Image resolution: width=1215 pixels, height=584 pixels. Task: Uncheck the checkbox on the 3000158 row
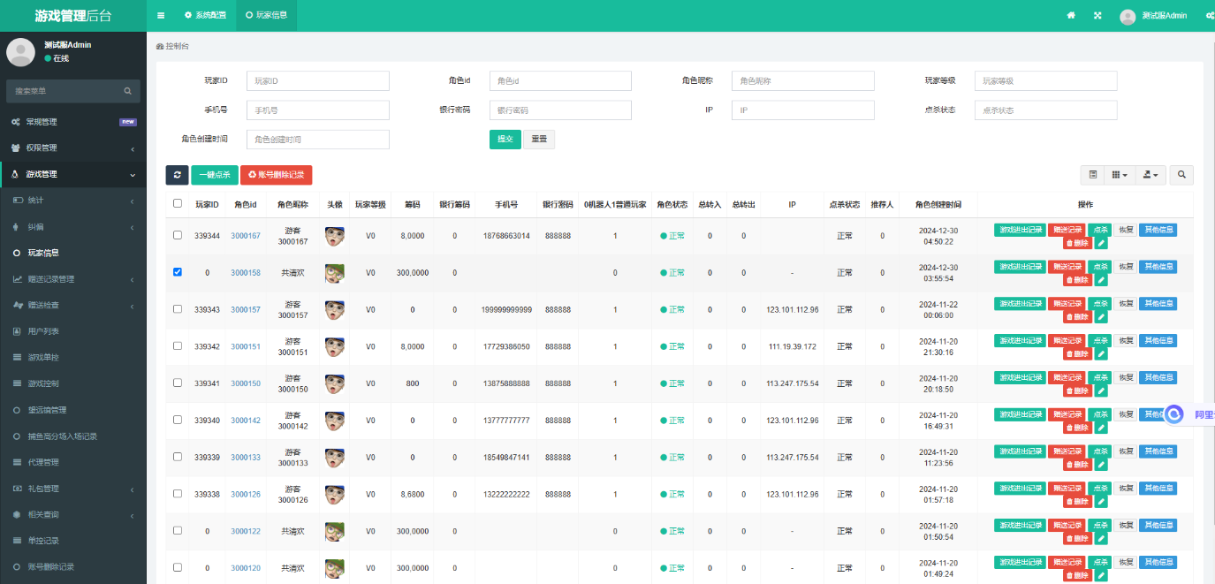point(177,272)
